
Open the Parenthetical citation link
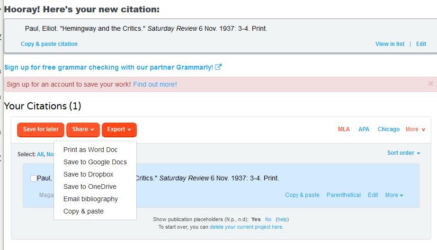point(343,195)
